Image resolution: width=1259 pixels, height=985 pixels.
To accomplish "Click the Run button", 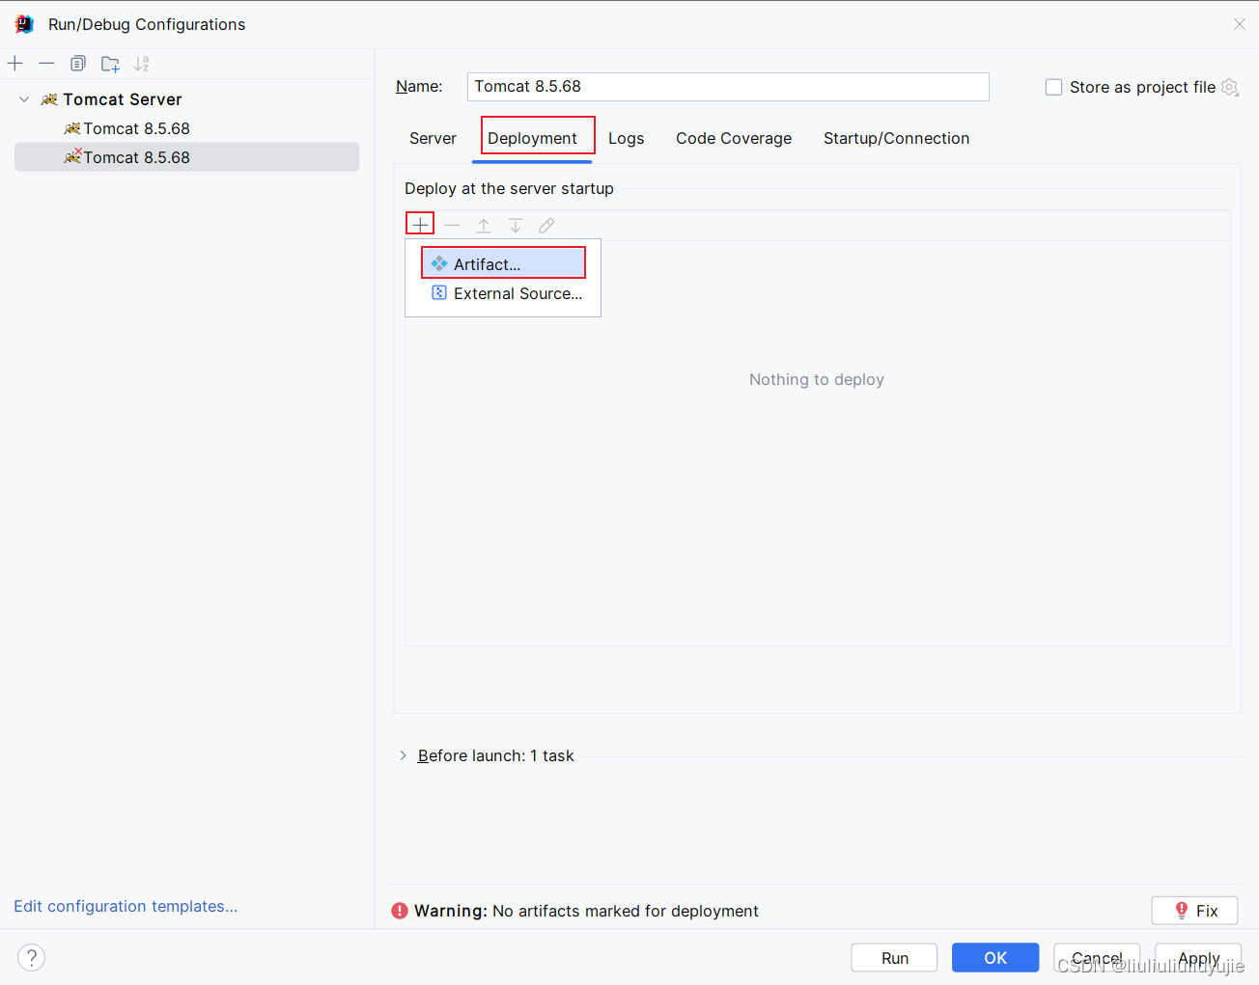I will [x=894, y=958].
